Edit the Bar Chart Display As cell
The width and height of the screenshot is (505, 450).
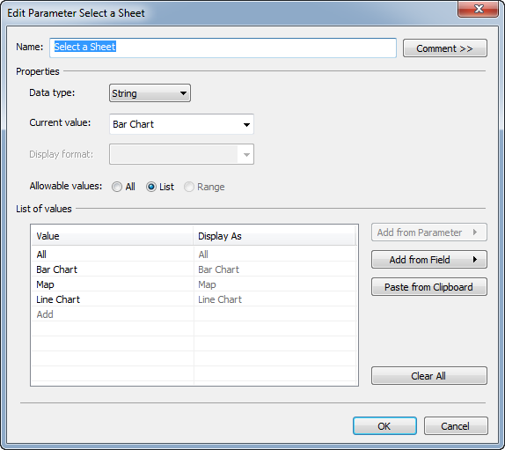(x=275, y=269)
